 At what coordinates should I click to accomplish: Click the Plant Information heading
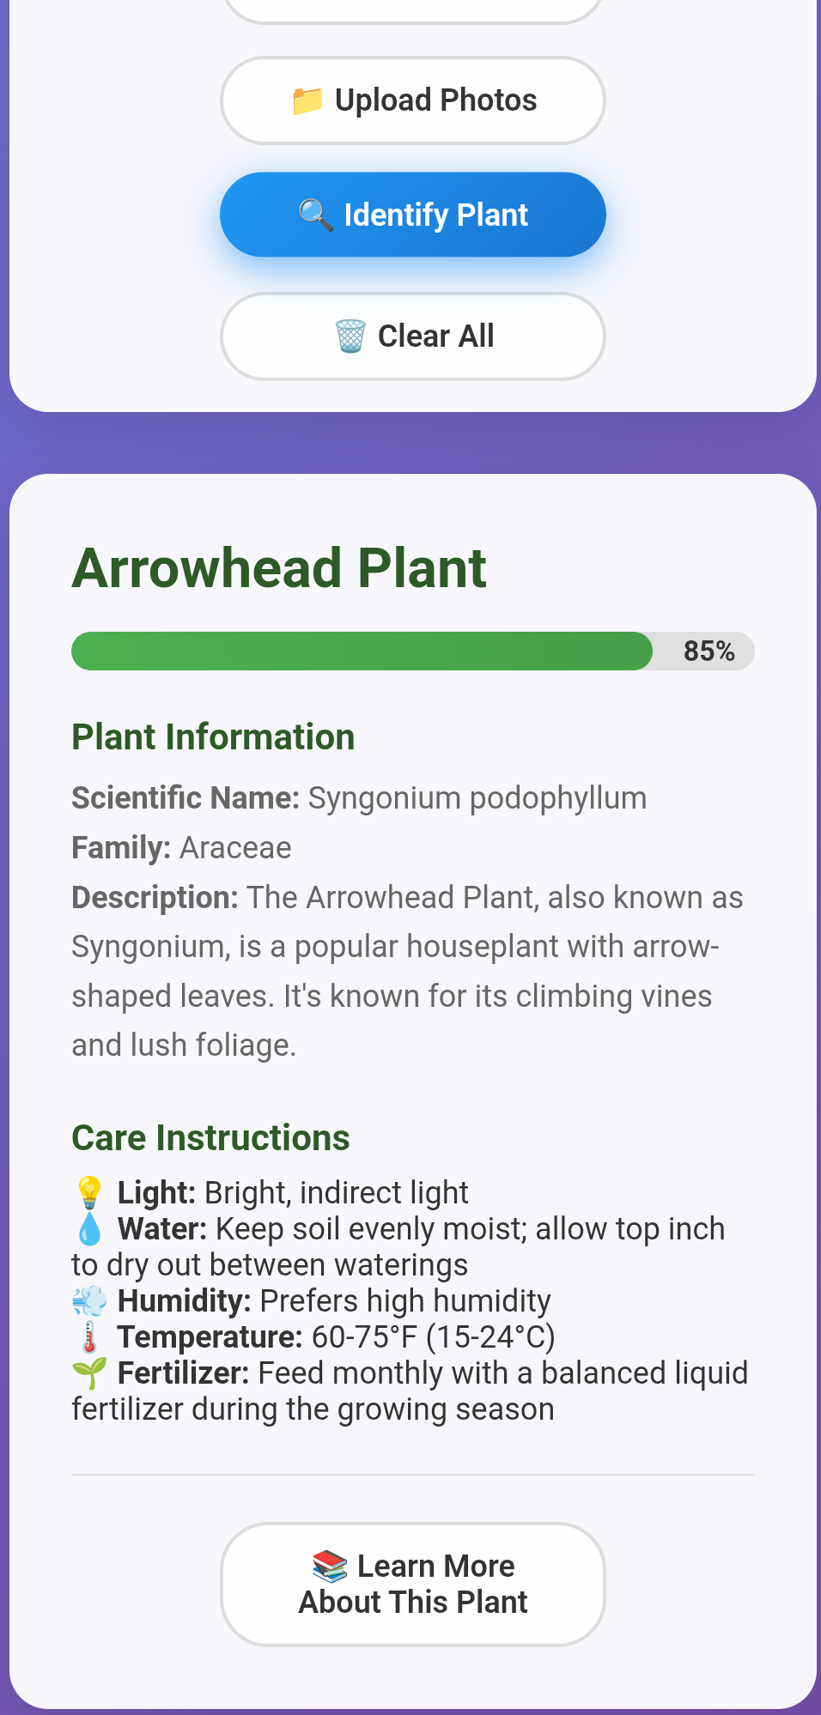pyautogui.click(x=213, y=737)
